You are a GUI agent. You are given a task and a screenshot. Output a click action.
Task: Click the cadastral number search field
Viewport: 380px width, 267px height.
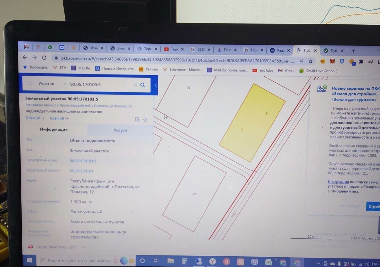click(x=101, y=84)
